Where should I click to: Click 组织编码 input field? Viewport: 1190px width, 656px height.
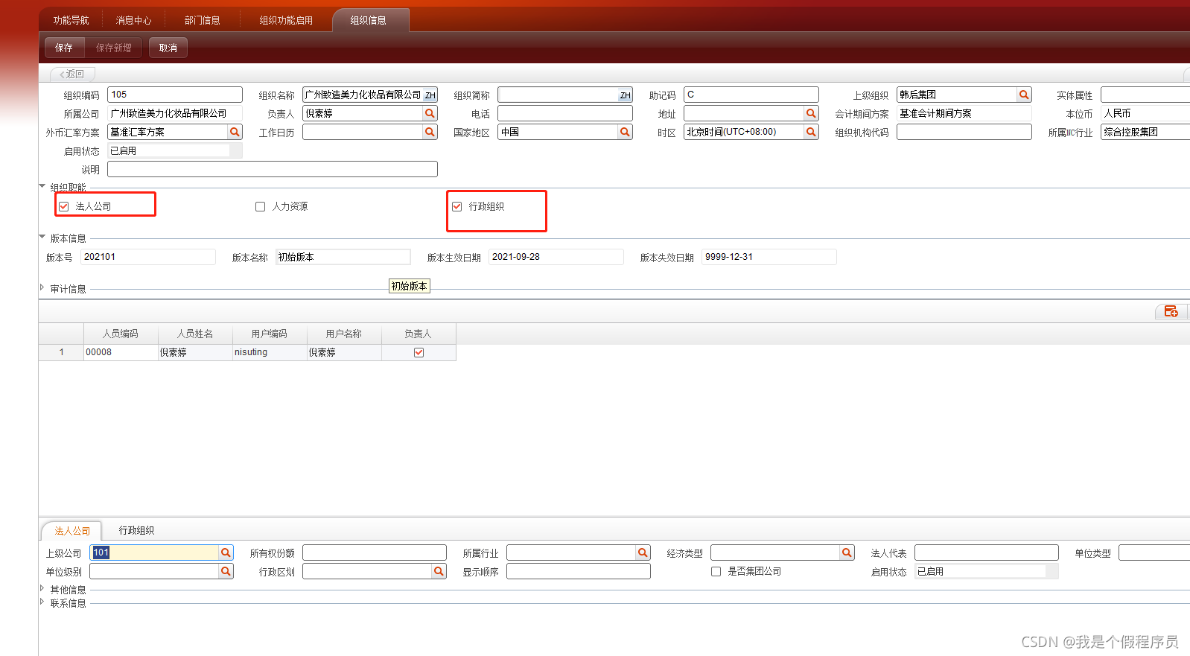click(175, 95)
